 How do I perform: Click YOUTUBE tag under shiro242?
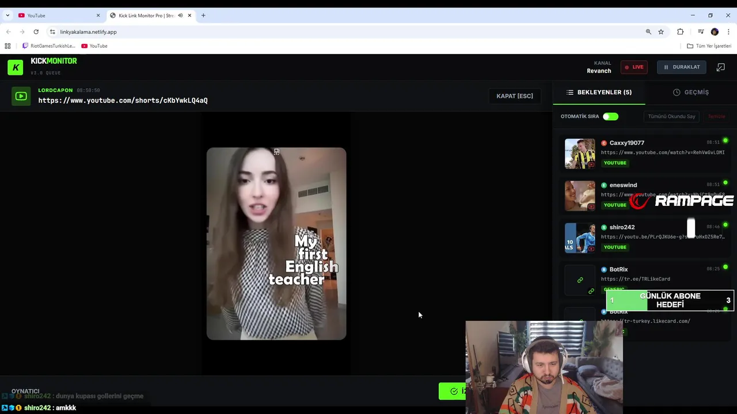615,247
